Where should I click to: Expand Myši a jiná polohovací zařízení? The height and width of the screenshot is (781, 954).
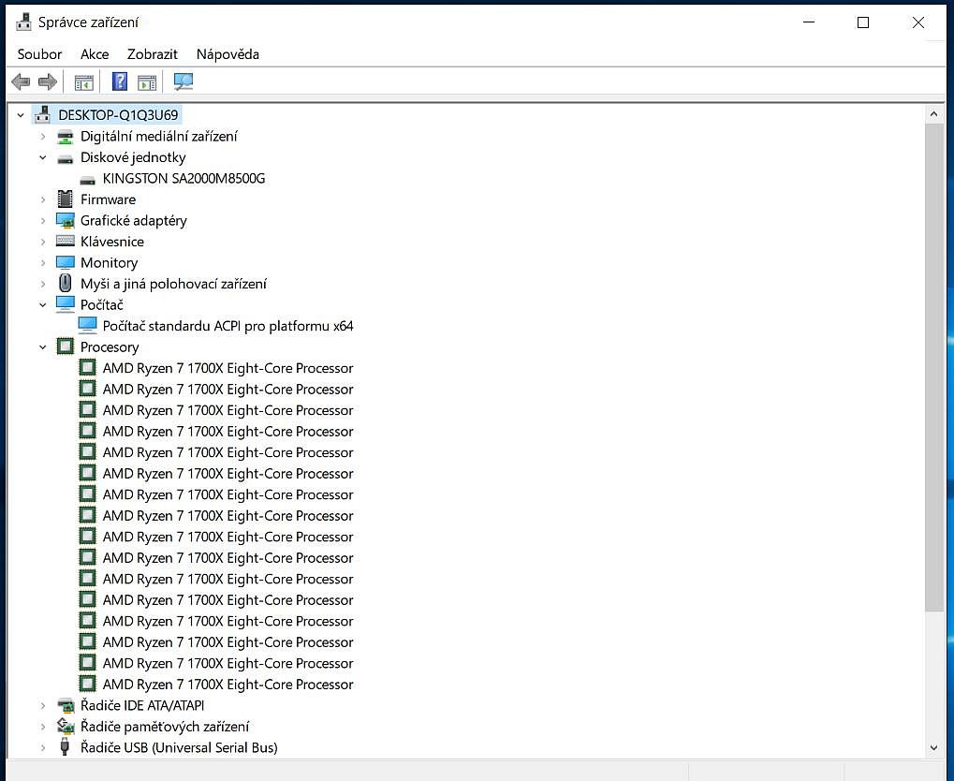(42, 284)
